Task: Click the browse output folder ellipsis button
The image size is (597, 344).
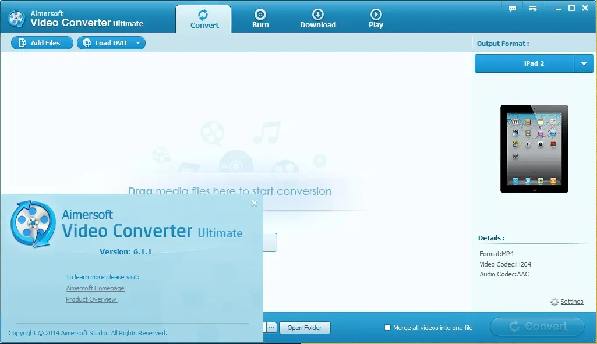Action: pyautogui.click(x=271, y=327)
